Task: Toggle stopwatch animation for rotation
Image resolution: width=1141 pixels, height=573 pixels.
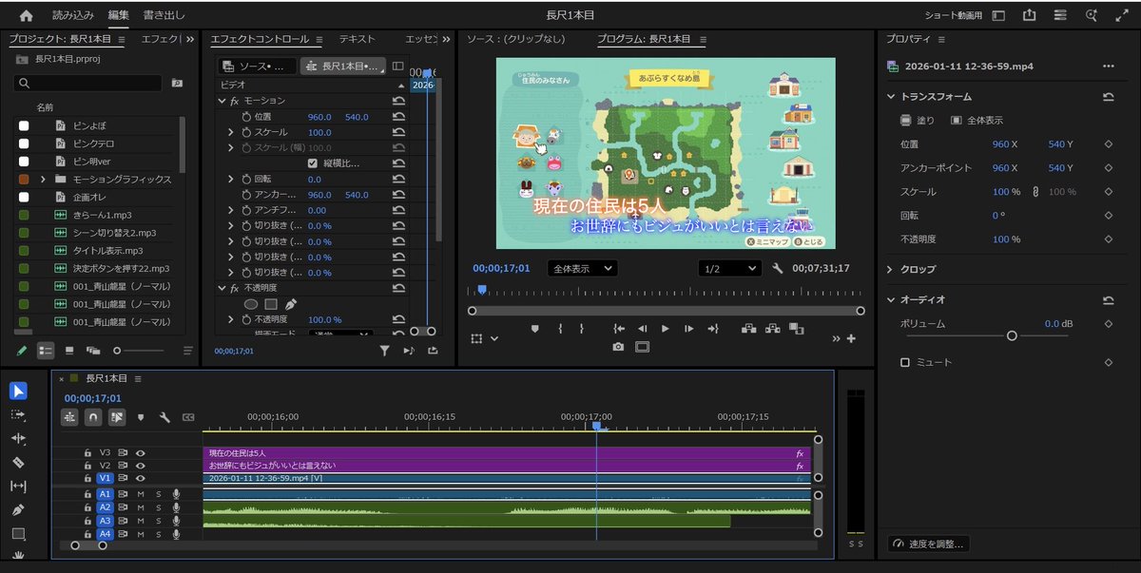Action: pyautogui.click(x=245, y=179)
